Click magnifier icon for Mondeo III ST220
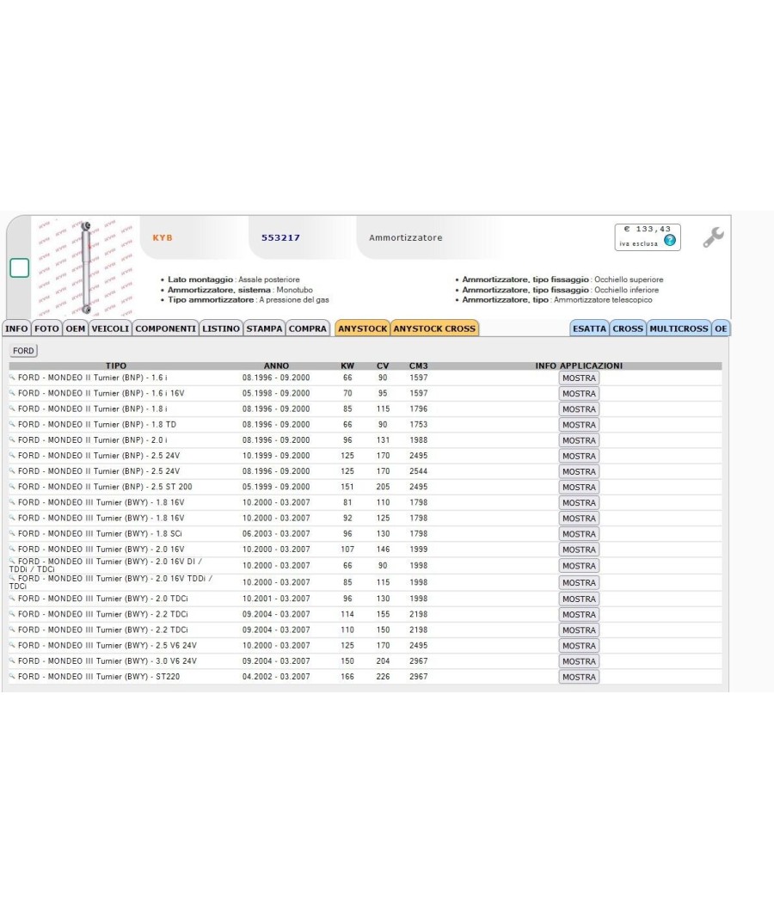The width and height of the screenshot is (774, 903). (x=12, y=676)
